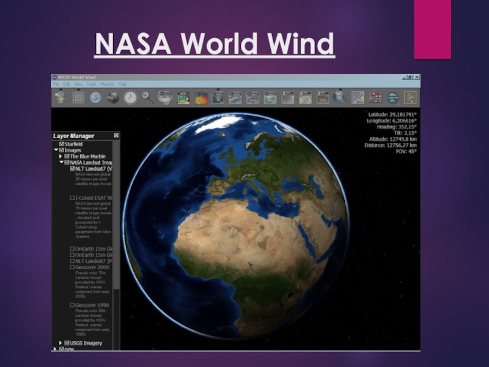489x367 pixels.
Task: Click the dark globe toolbar icon
Action: [x=113, y=97]
